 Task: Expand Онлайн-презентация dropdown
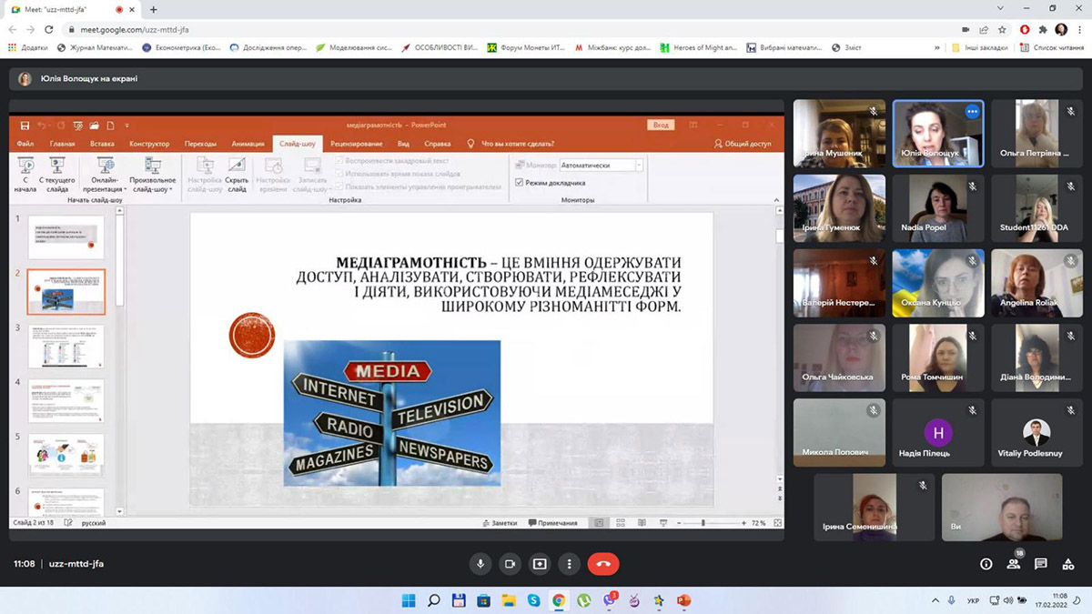pos(105,185)
